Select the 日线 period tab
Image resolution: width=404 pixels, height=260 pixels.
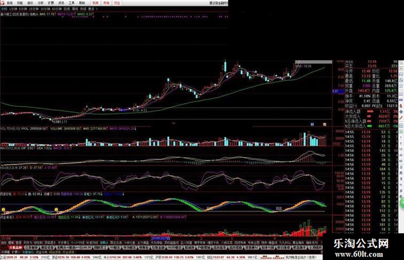click(x=67, y=9)
